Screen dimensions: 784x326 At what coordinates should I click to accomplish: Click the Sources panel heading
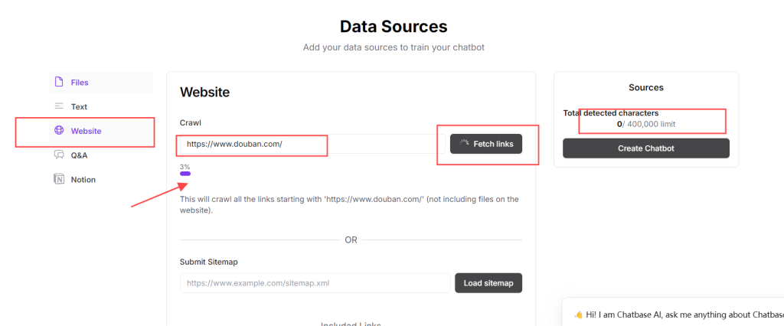(x=645, y=88)
